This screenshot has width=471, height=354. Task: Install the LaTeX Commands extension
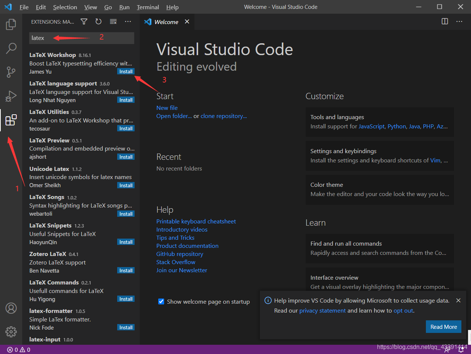point(126,299)
